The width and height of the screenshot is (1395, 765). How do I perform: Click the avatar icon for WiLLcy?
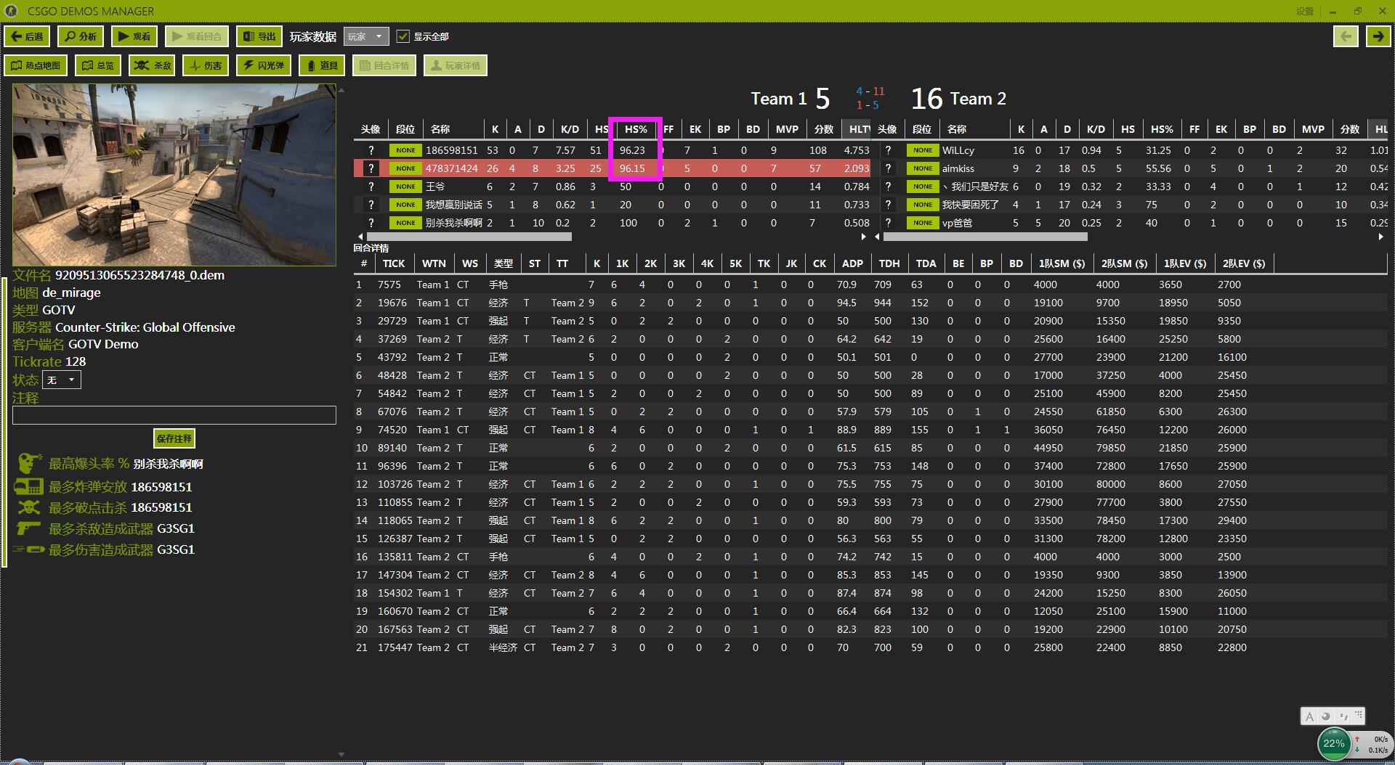tap(888, 150)
